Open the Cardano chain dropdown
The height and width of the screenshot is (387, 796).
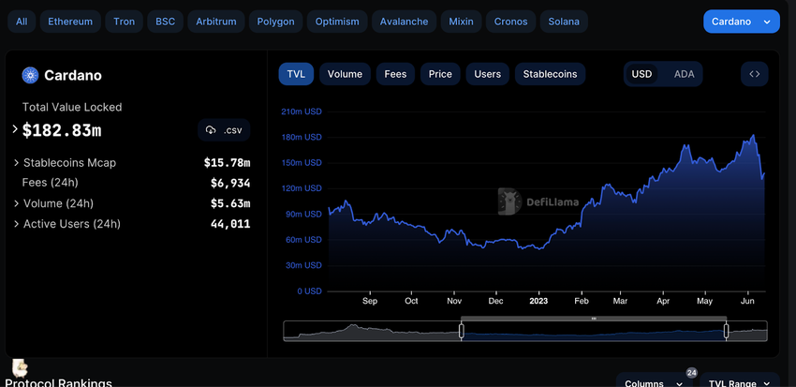tap(741, 22)
